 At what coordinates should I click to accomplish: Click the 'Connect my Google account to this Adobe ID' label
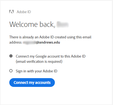click(50, 56)
